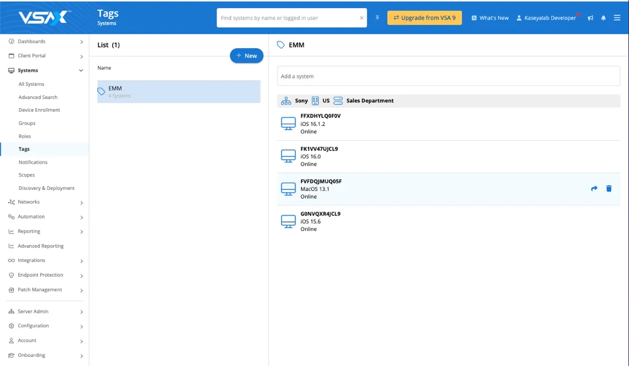Go to Device Enrollment page
This screenshot has height=366, width=629.
(39, 110)
